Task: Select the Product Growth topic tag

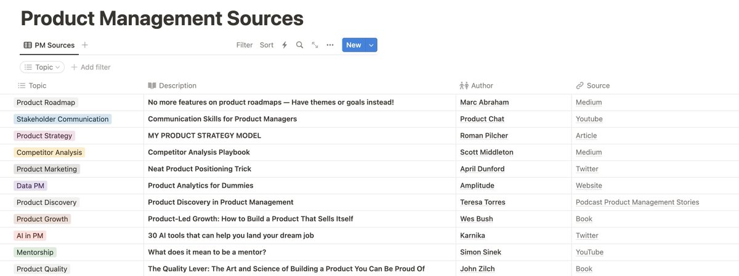Action: (x=42, y=218)
